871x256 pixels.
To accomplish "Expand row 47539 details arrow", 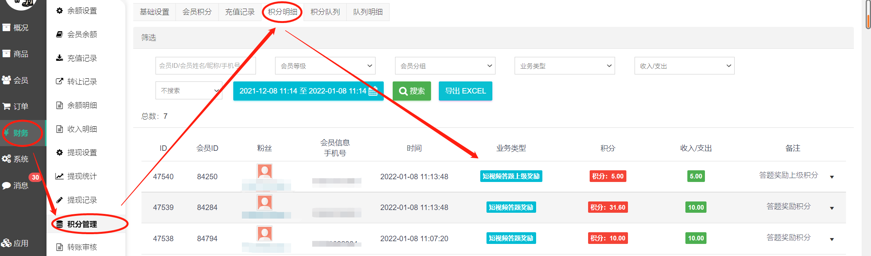I will tap(832, 208).
